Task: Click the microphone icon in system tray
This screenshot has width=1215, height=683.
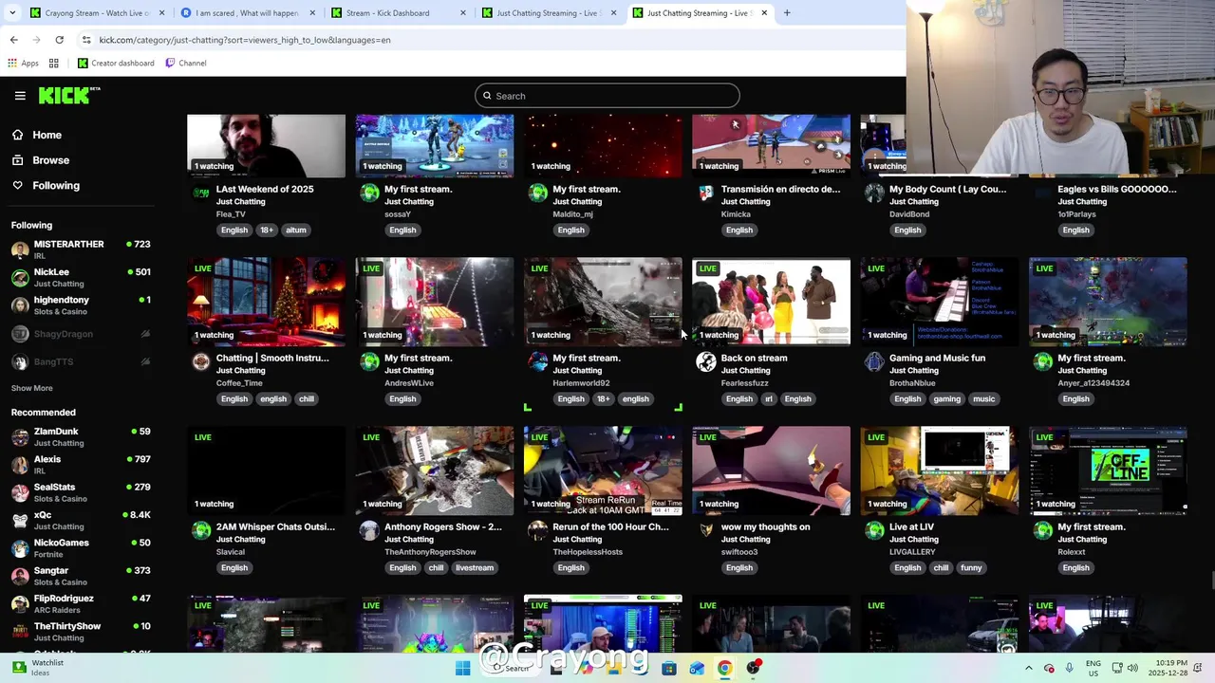Action: click(1070, 668)
